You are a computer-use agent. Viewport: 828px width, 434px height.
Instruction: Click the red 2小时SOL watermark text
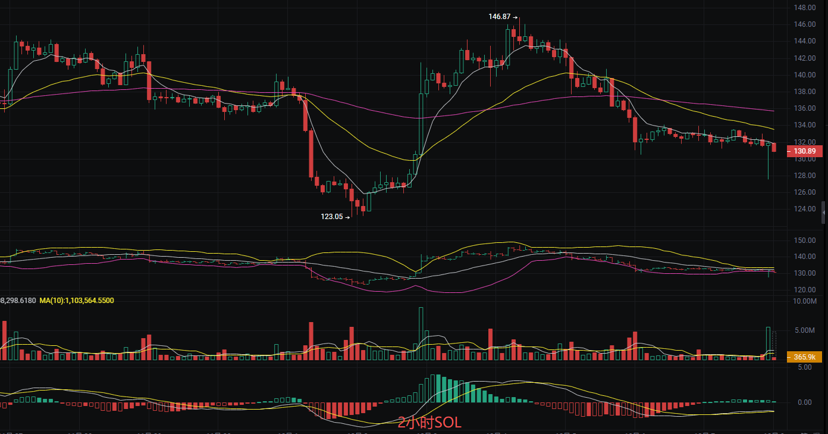(429, 423)
